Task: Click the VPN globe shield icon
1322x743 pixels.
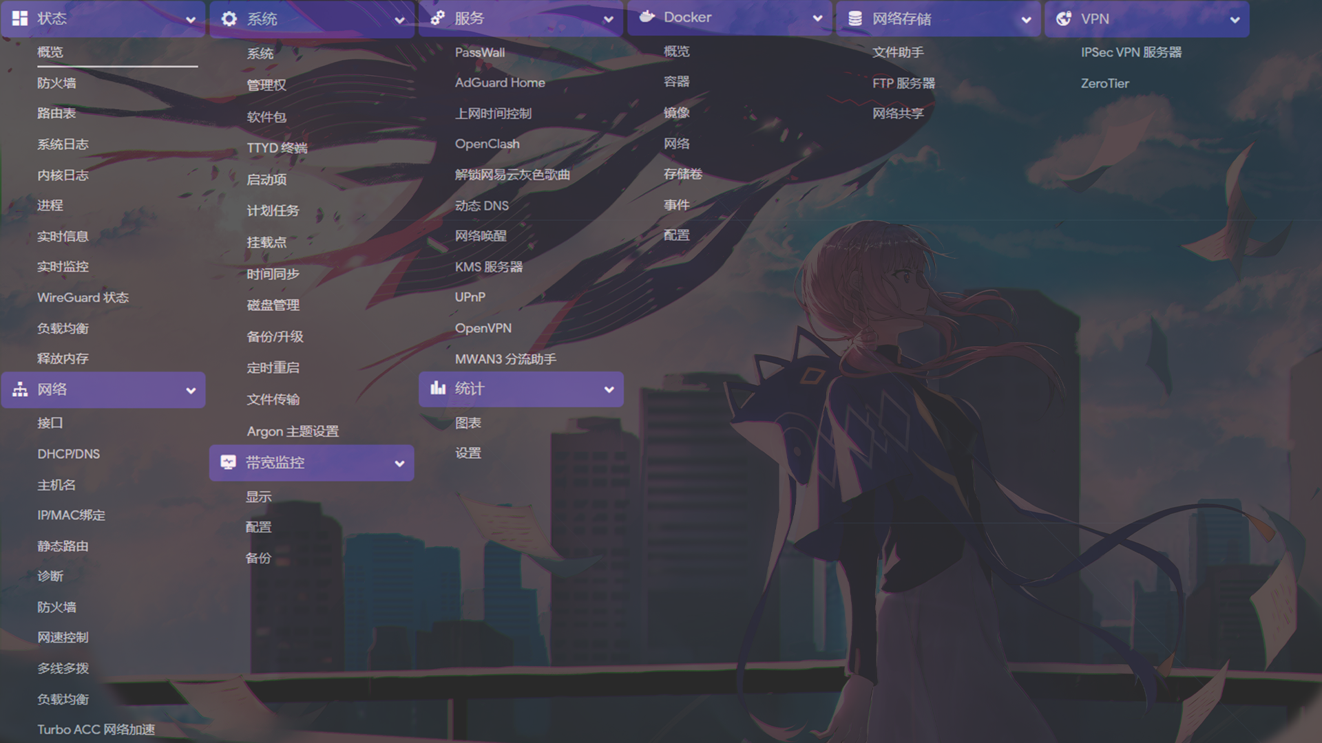Action: click(1064, 19)
